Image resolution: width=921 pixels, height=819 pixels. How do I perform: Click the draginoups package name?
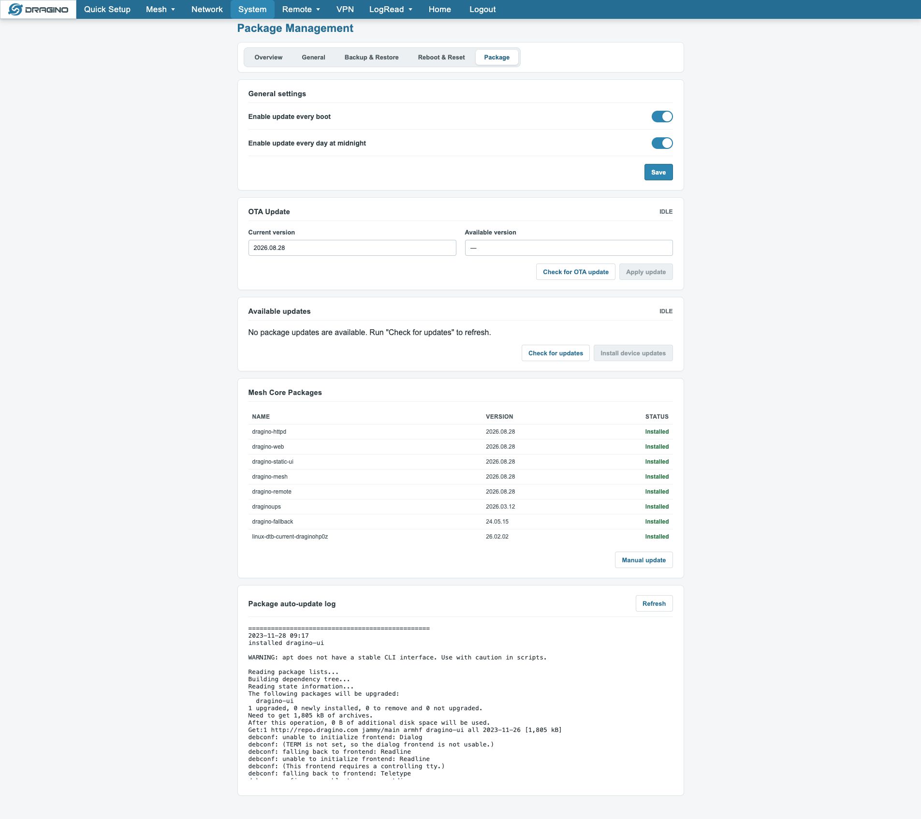coord(266,507)
